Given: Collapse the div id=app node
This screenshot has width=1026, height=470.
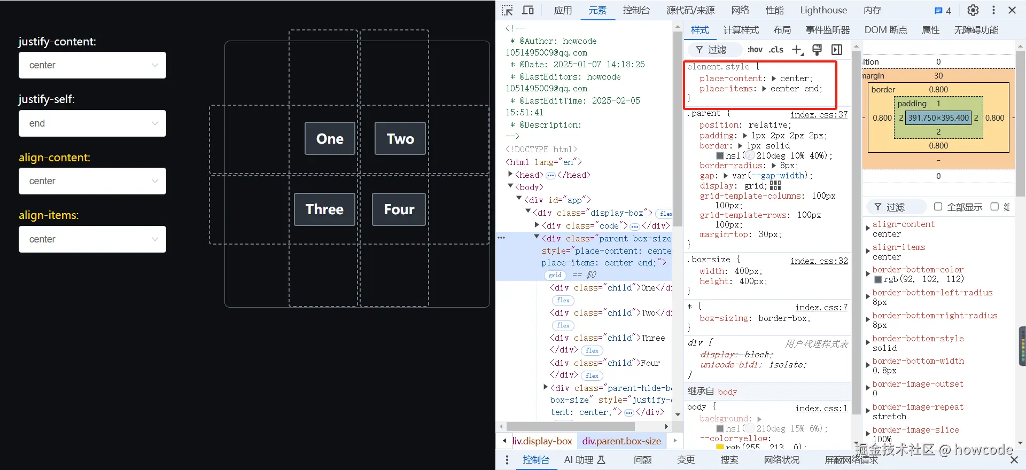Looking at the screenshot, I should point(519,199).
